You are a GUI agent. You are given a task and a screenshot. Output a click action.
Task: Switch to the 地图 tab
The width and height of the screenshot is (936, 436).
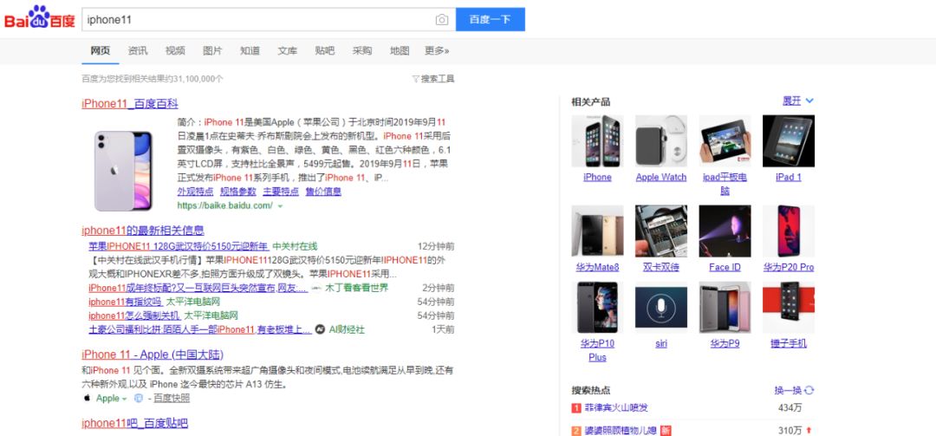[400, 51]
